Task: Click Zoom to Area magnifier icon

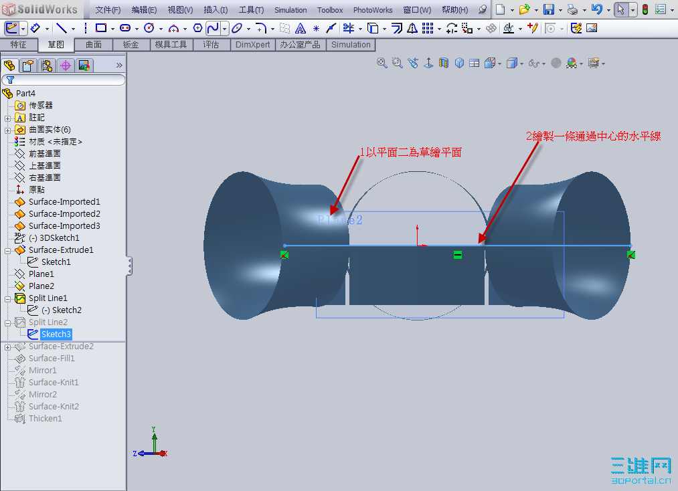Action: [x=397, y=63]
